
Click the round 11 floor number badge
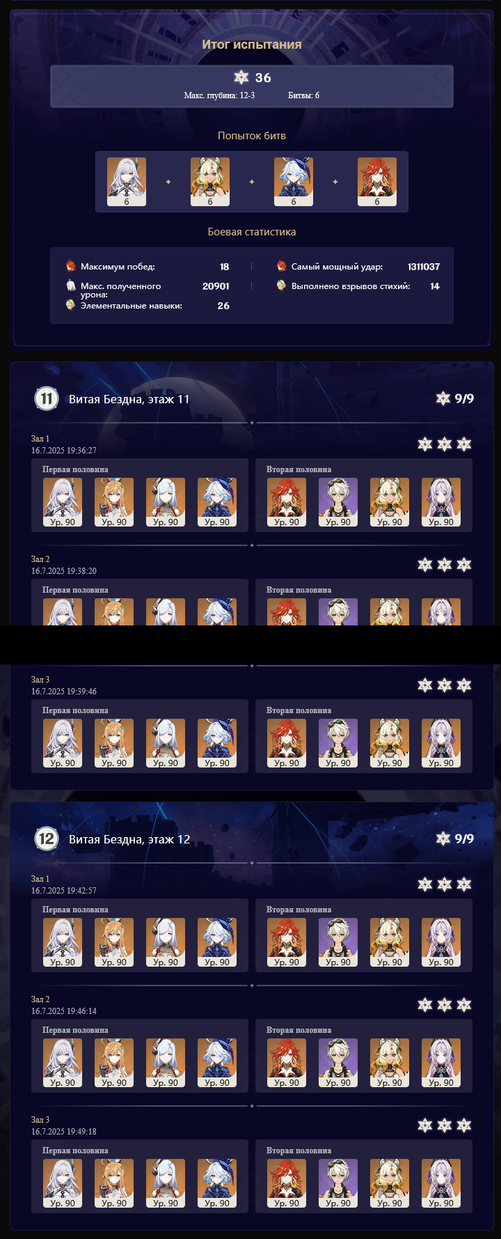click(46, 399)
